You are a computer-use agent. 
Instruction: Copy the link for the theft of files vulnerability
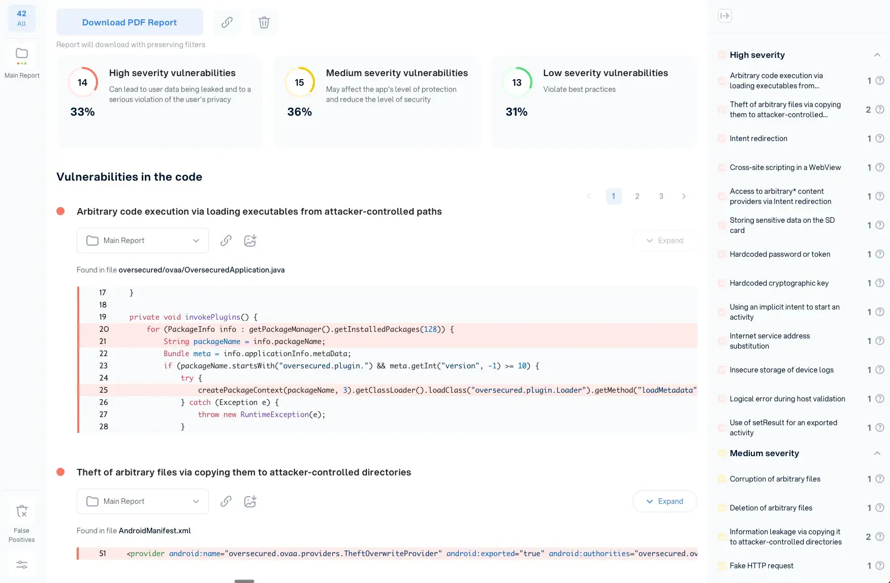(x=226, y=501)
